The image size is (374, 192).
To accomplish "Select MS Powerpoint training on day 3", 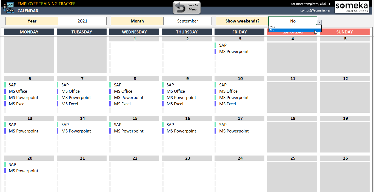I will coord(234,52).
